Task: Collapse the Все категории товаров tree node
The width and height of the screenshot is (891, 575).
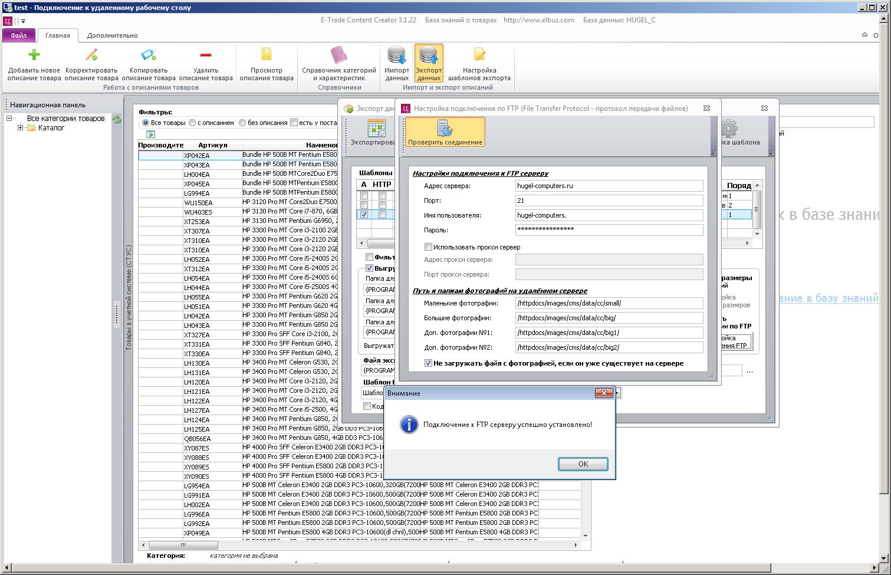Action: pyautogui.click(x=10, y=119)
